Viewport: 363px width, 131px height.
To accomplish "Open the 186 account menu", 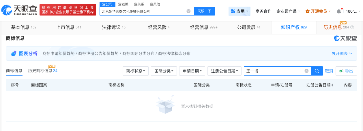I will click(x=353, y=11).
